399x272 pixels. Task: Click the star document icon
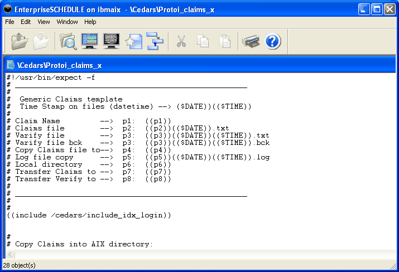coord(134,41)
